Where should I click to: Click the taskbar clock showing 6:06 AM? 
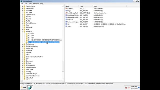click(x=134, y=87)
